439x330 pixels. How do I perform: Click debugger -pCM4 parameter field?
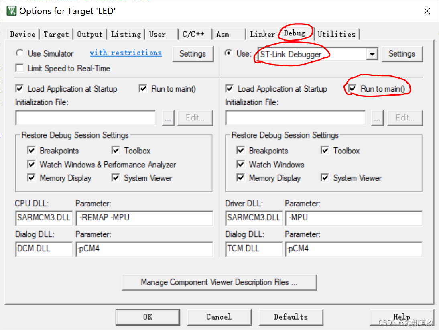[354, 249]
